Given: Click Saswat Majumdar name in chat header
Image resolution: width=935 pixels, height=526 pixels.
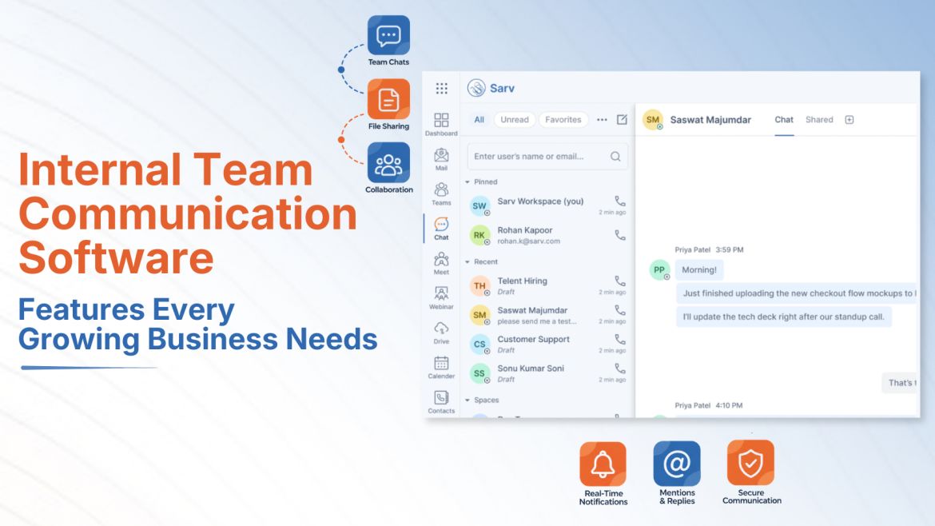Looking at the screenshot, I should coord(710,120).
